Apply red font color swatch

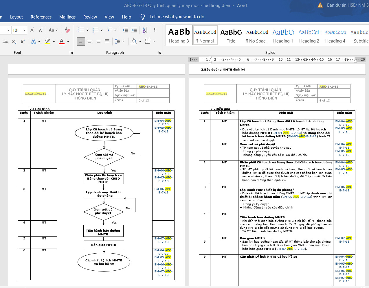point(62,41)
